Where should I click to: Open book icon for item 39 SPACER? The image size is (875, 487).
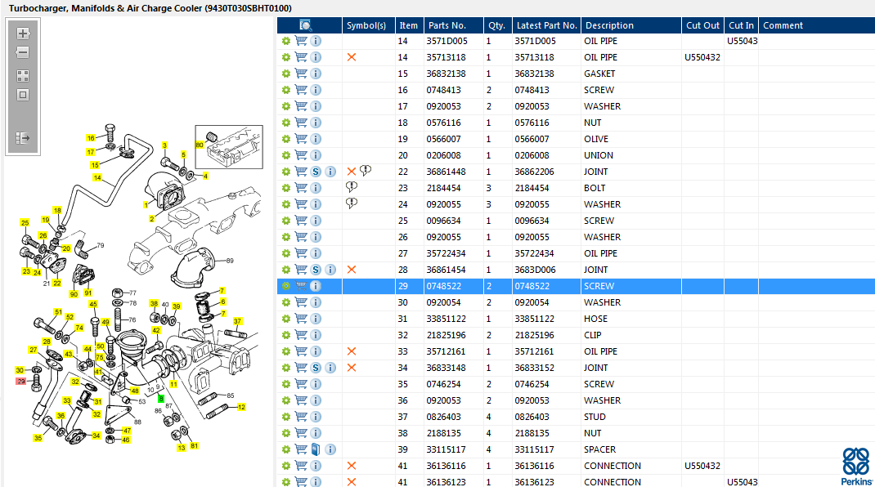316,449
